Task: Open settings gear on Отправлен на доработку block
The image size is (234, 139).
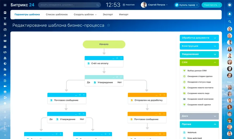Action: pos(160,95)
